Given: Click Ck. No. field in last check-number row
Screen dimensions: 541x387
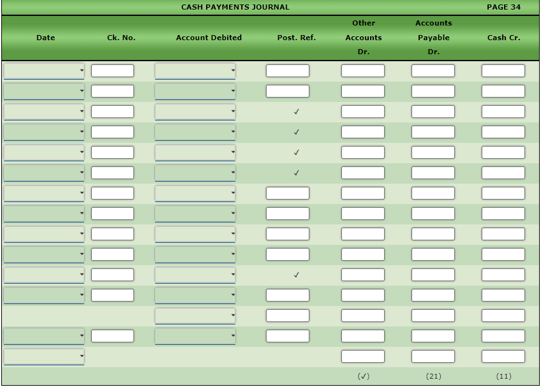Looking at the screenshot, I should tap(112, 335).
